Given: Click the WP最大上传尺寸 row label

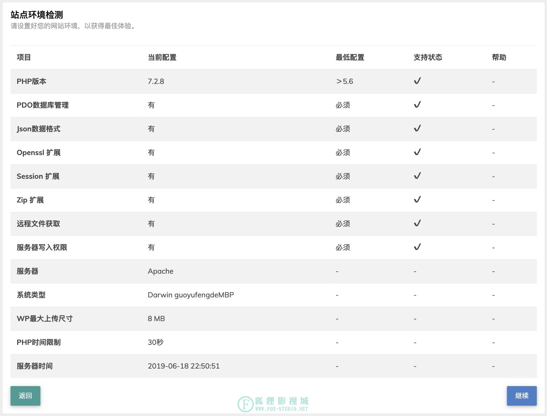Looking at the screenshot, I should pos(45,319).
